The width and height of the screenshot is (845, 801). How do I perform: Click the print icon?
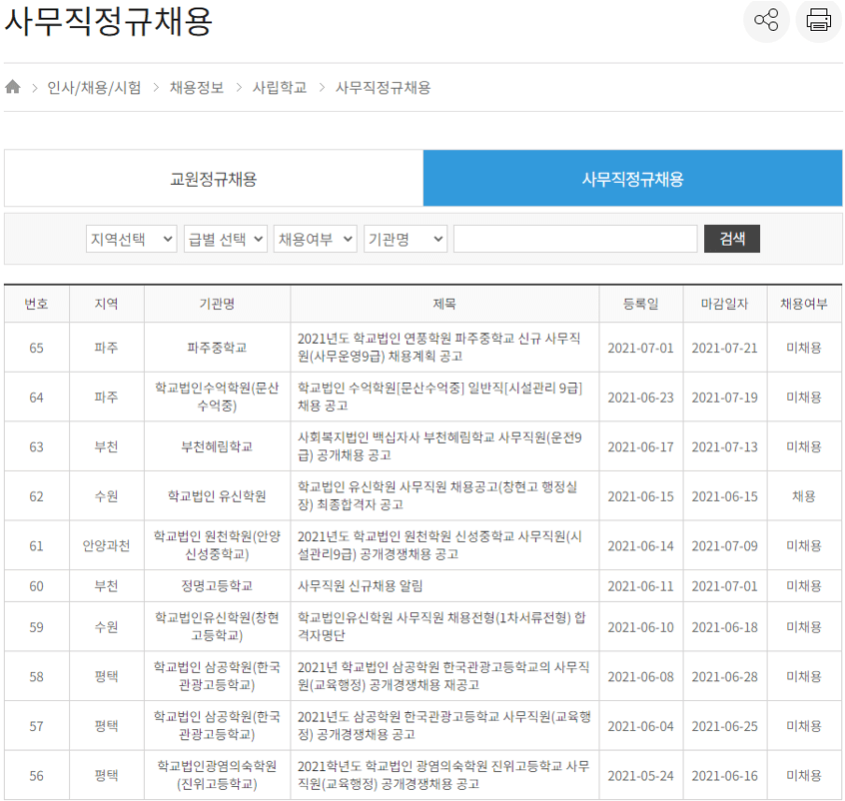click(818, 21)
